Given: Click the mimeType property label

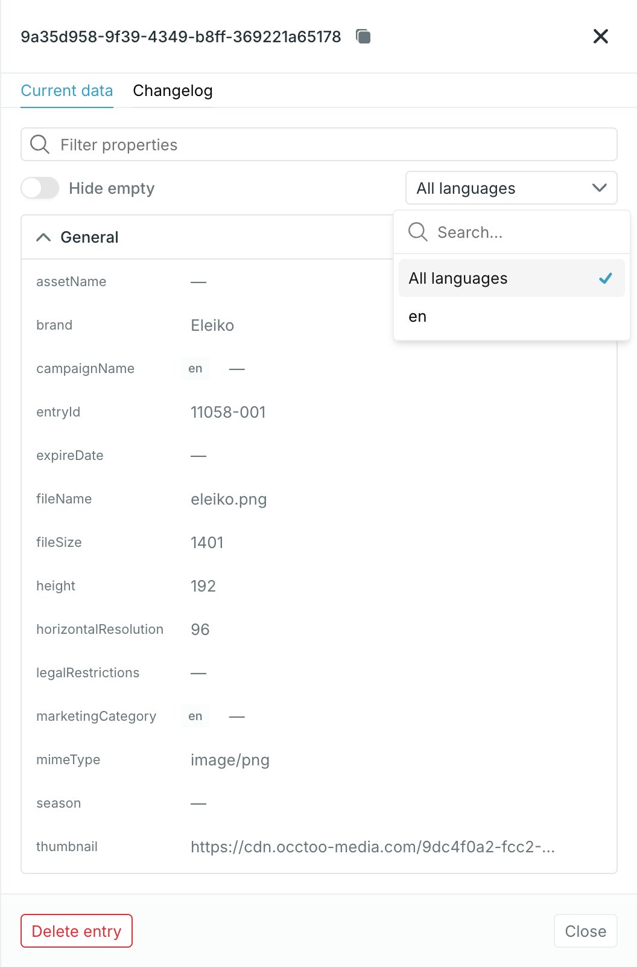Looking at the screenshot, I should click(68, 760).
